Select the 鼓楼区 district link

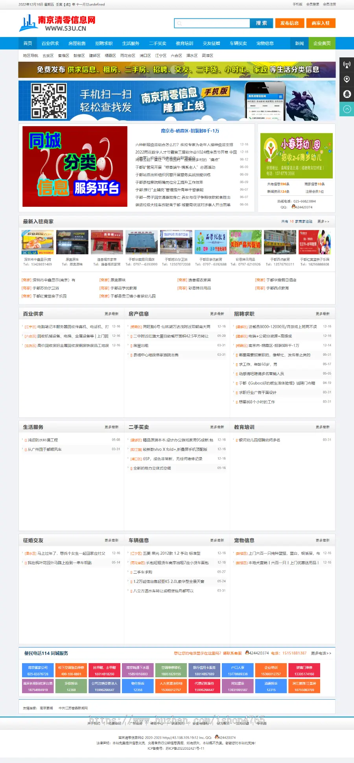tap(79, 56)
